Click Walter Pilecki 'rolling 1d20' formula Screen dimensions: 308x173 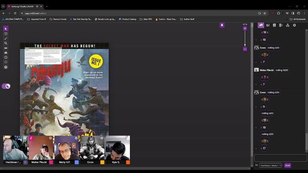(x=282, y=70)
